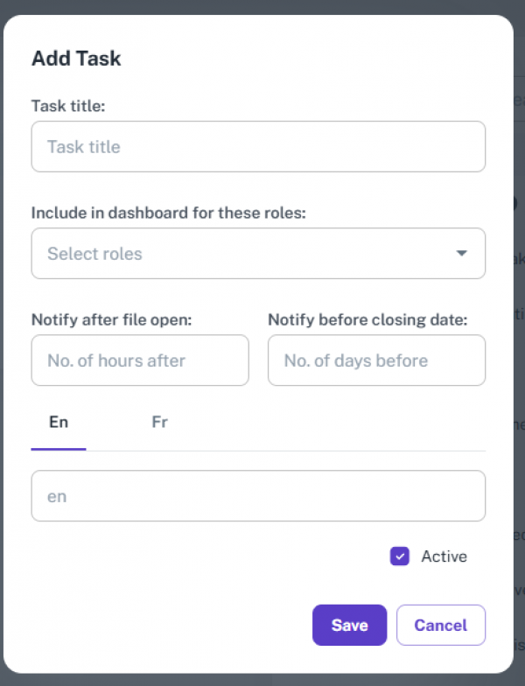
Task: Click the divider line below the Fr tab
Action: point(159,451)
